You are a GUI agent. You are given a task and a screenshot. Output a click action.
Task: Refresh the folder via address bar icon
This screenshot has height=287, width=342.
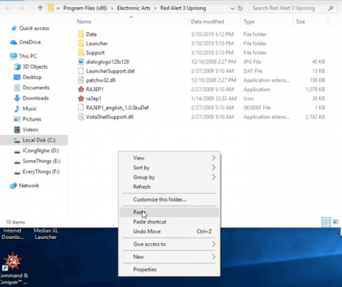tap(240, 9)
